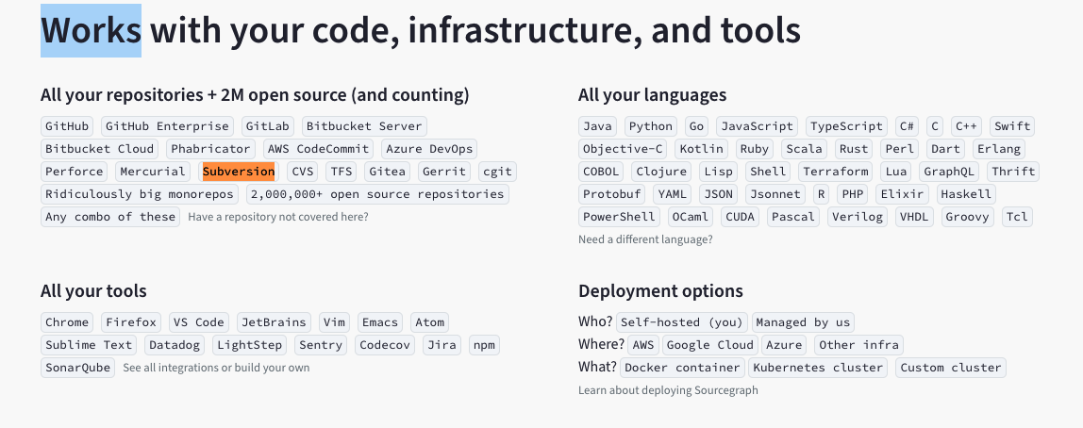This screenshot has width=1083, height=428.
Task: Click the AWS CodeCommit tag
Action: [319, 148]
